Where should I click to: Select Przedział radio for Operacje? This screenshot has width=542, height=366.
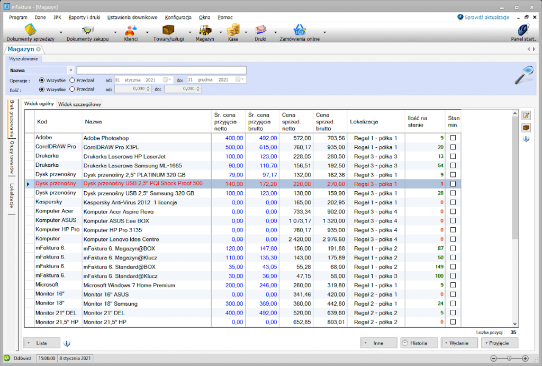tap(72, 81)
